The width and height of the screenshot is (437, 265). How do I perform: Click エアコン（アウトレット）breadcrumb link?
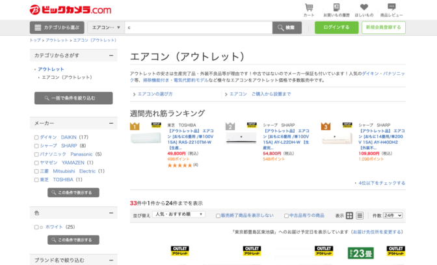pos(95,40)
